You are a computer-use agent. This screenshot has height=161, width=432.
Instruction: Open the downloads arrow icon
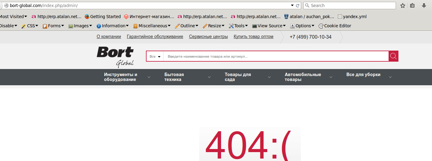pos(424,6)
